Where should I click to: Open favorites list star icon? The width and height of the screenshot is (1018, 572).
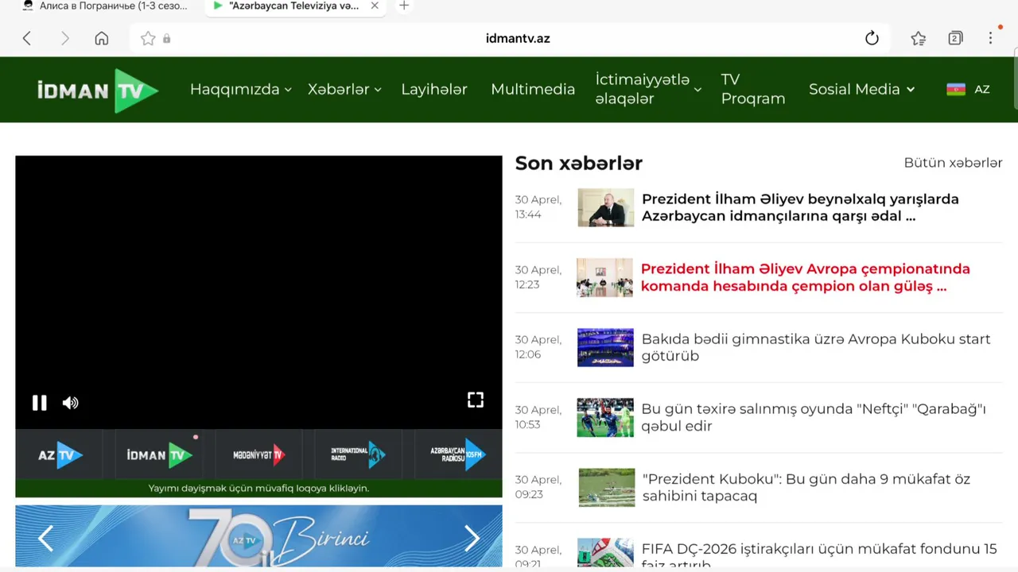[x=918, y=38]
